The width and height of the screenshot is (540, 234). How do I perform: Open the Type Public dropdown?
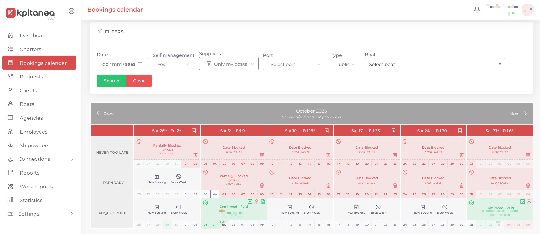345,64
